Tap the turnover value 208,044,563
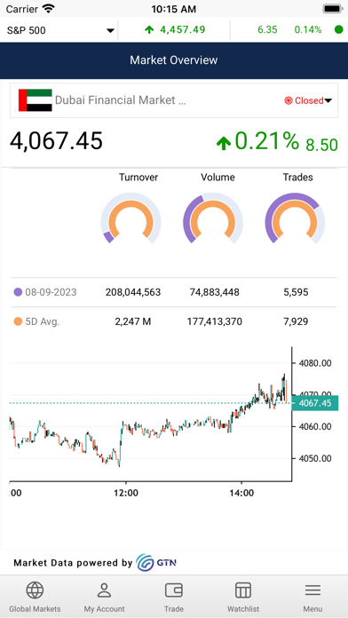The width and height of the screenshot is (348, 618). click(x=133, y=292)
